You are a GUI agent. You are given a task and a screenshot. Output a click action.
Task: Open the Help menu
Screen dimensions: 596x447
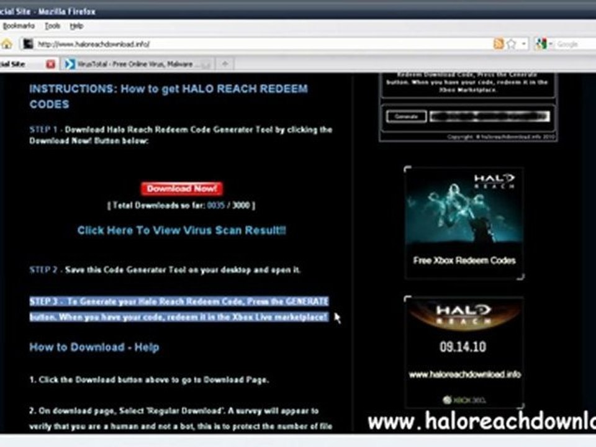tap(76, 26)
